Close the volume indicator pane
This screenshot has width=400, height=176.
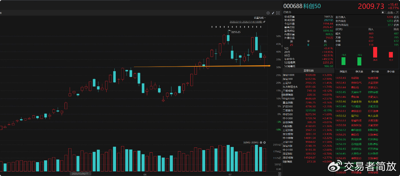265,142
